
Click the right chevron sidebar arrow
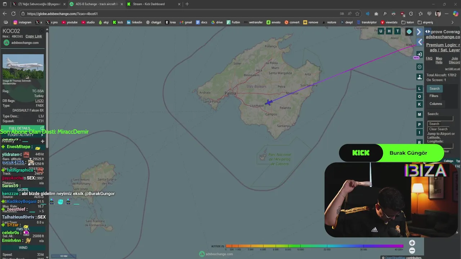[419, 32]
